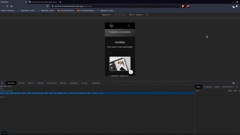Open DevTools three-dot customize menu
Screen dimensions: 240x135
coord(237,83)
